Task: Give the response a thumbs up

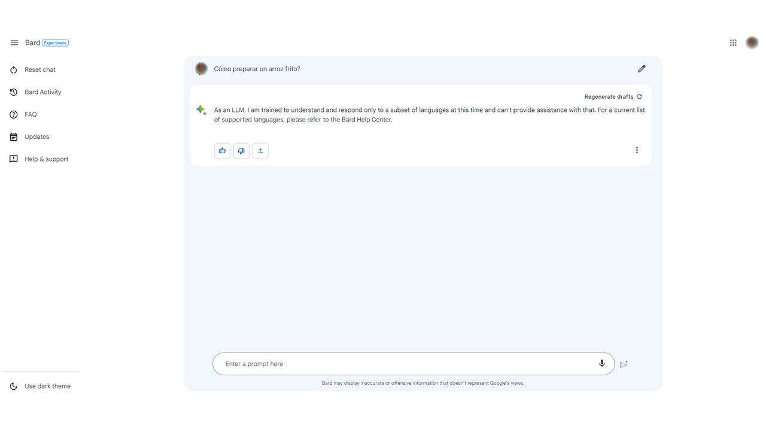Action: 222,150
